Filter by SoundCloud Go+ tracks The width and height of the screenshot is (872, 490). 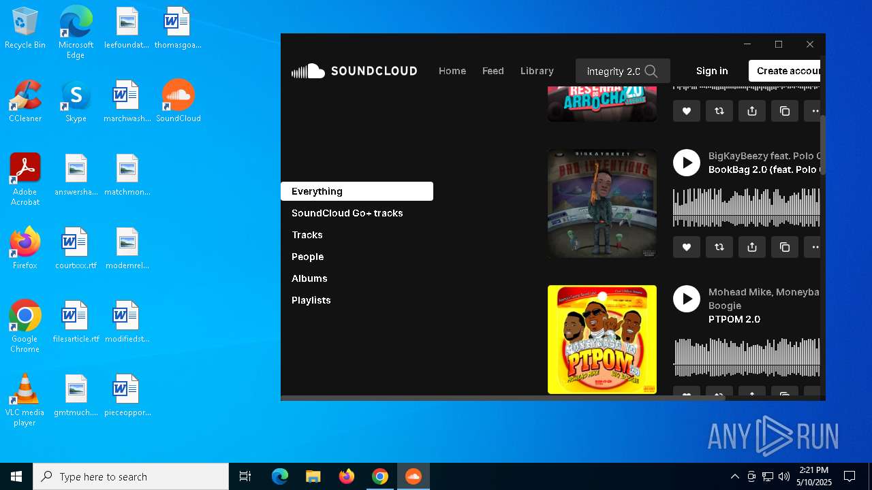[x=347, y=213]
